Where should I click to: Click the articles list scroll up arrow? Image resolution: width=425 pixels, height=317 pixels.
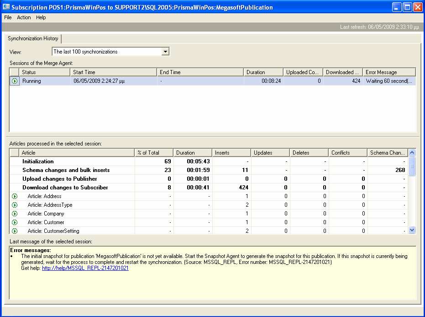pos(412,153)
